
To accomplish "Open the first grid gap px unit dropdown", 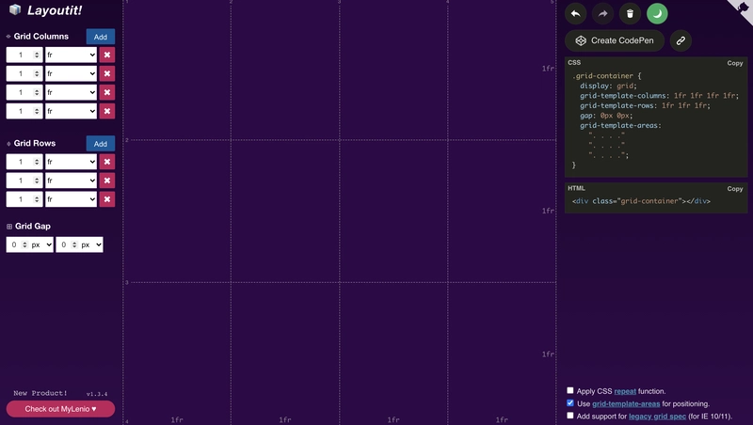I will point(41,244).
